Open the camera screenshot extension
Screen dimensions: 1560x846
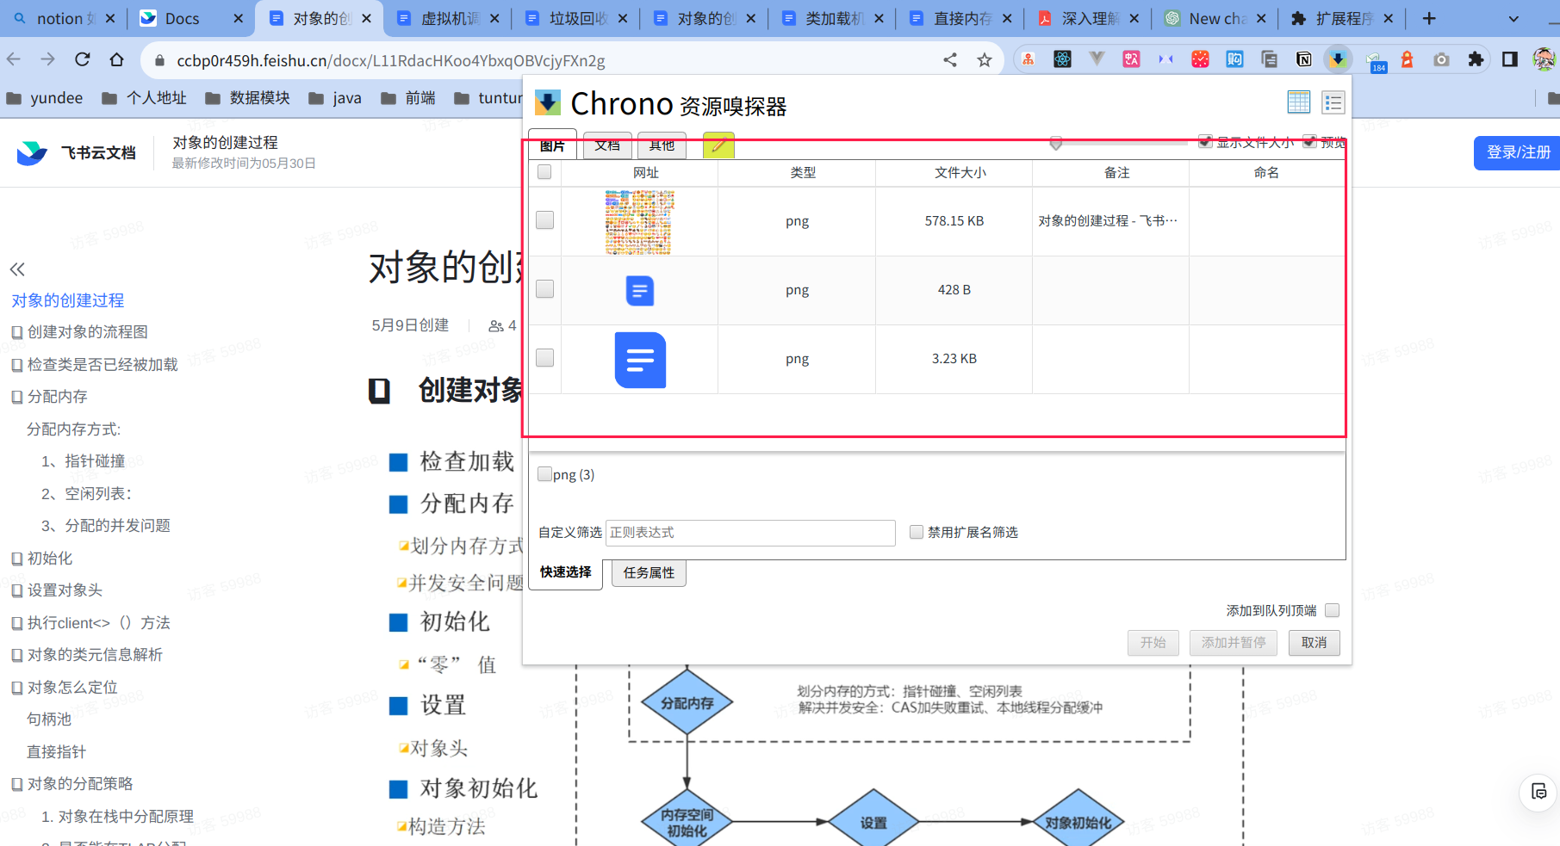click(x=1441, y=59)
